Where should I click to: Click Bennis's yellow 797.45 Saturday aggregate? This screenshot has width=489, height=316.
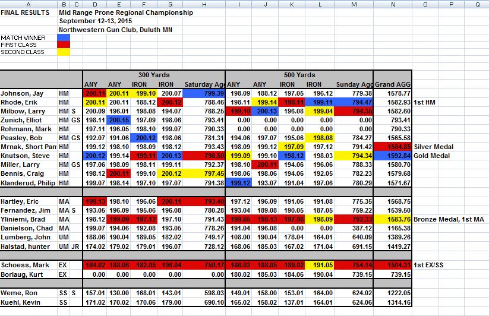204,173
